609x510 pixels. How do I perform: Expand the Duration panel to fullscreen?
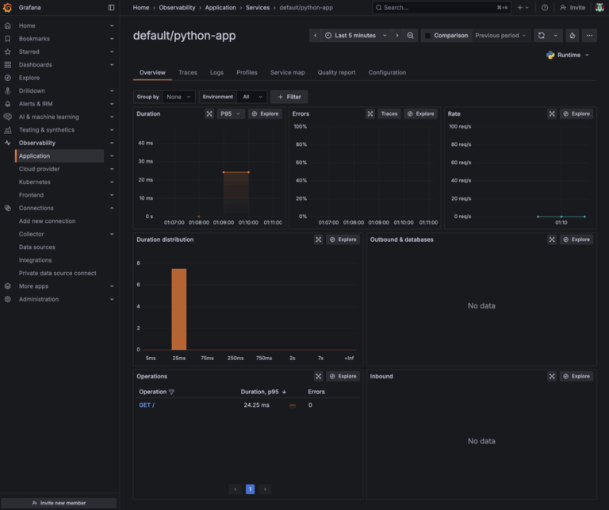[x=209, y=113]
